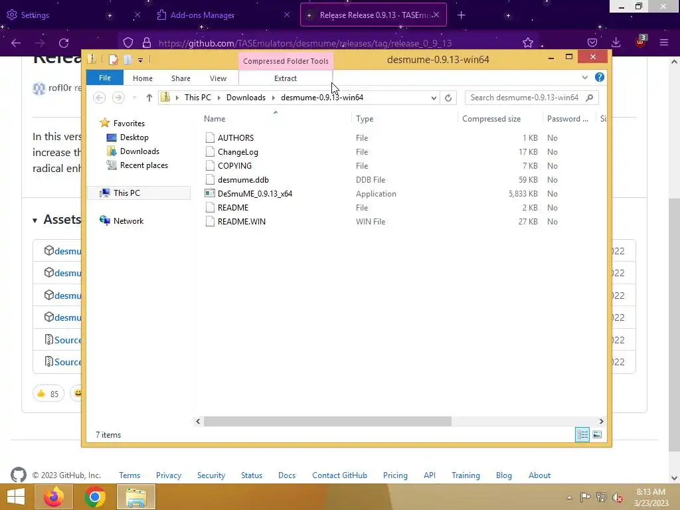This screenshot has height=510, width=680.
Task: Open recent locations dropdown arrow
Action: point(134,98)
